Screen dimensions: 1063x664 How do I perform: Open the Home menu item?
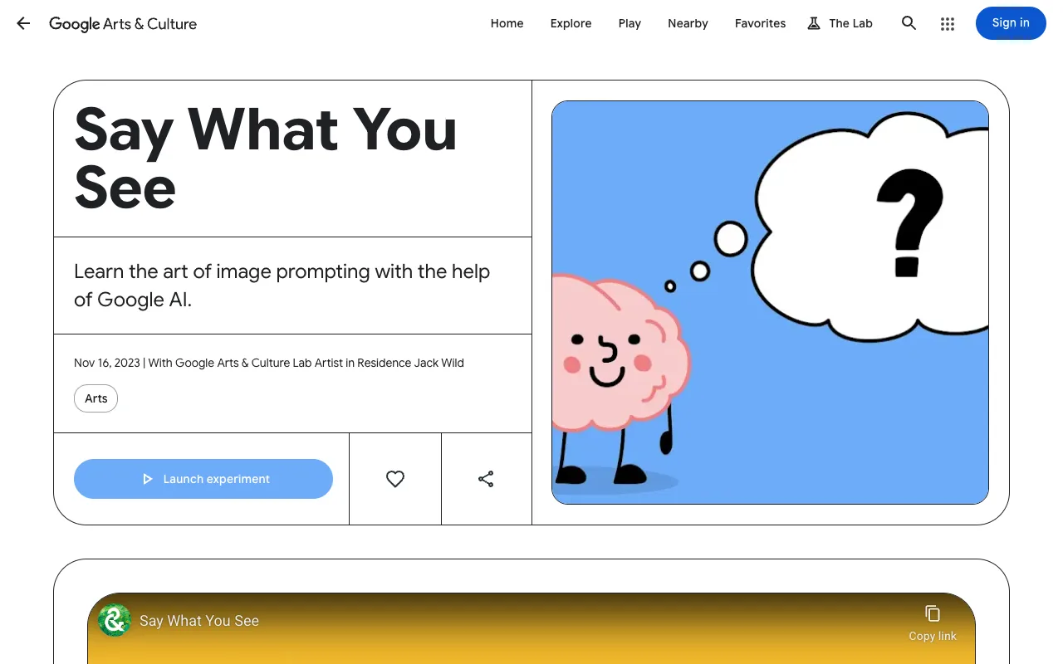point(507,23)
